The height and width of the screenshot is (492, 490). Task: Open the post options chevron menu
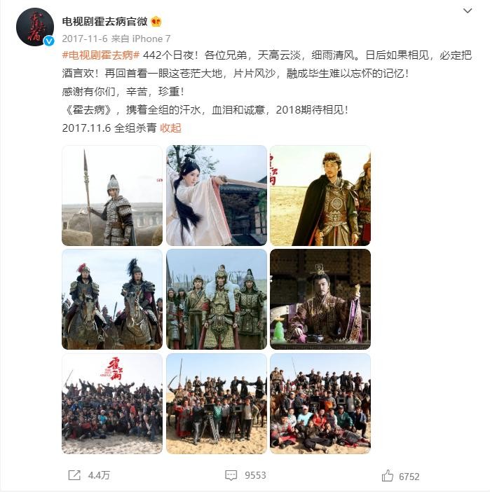[468, 11]
